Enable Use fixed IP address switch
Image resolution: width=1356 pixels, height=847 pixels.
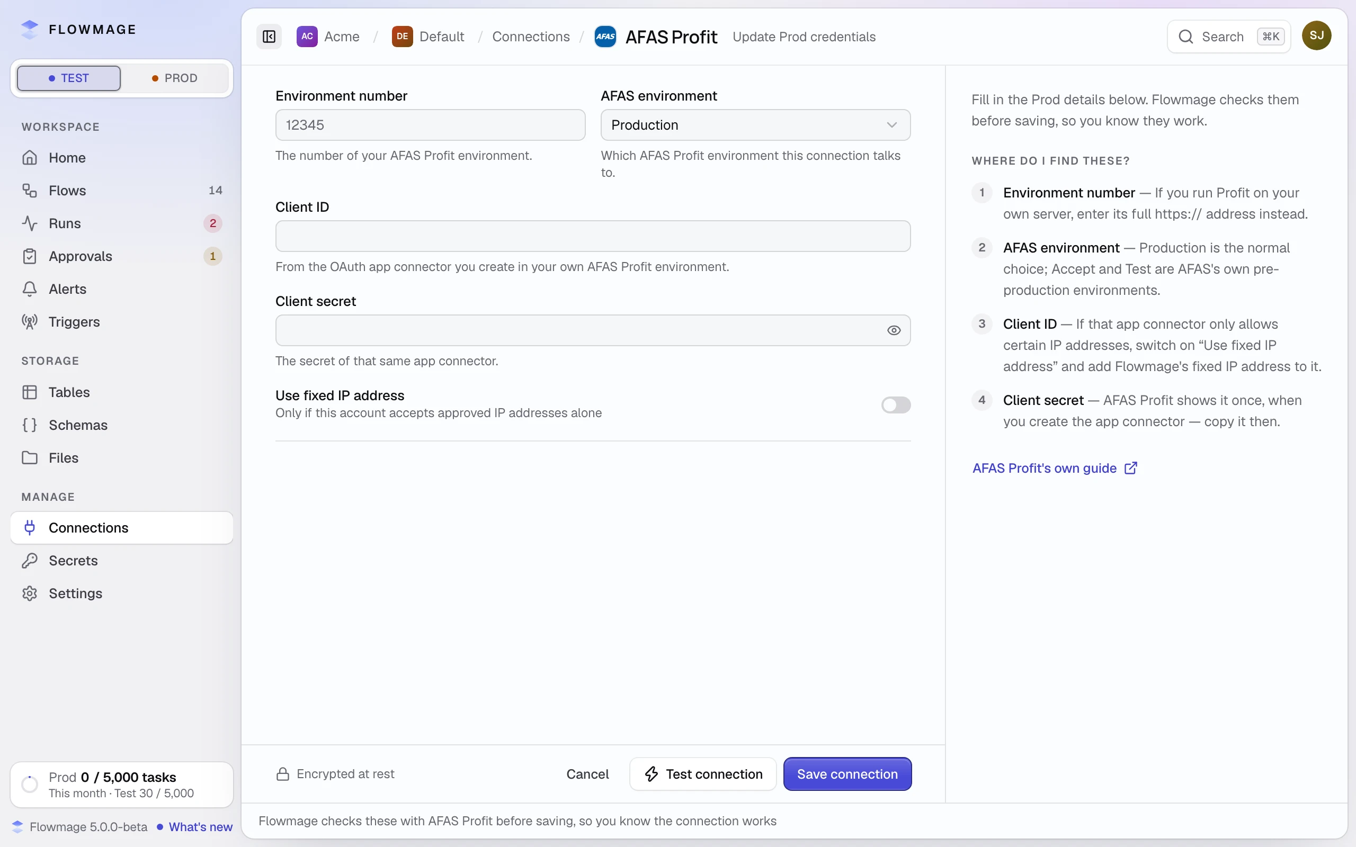895,404
